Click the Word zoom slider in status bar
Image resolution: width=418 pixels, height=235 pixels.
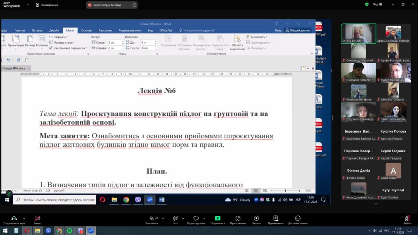[x=285, y=191]
